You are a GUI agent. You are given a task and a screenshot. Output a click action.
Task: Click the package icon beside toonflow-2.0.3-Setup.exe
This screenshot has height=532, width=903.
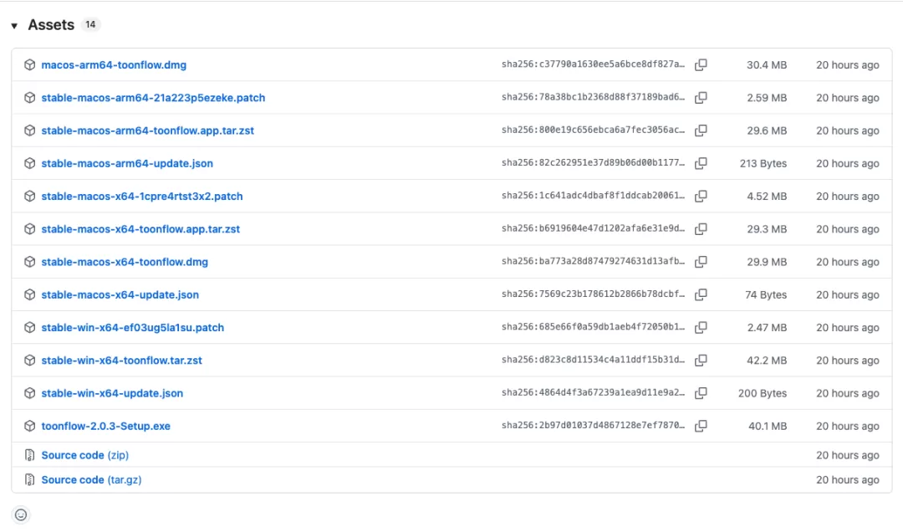pos(30,427)
